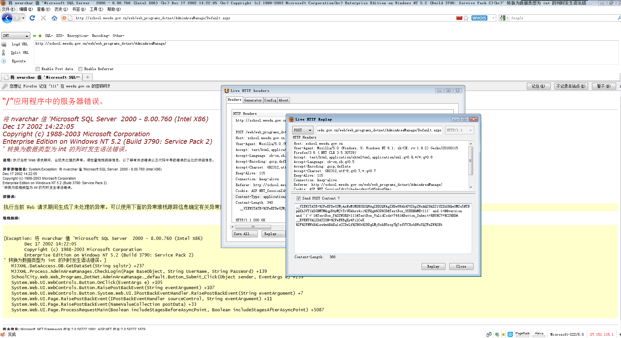Image resolution: width=621 pixels, height=338 pixels.
Task: Enable Referrer checkbox
Action: click(80, 69)
